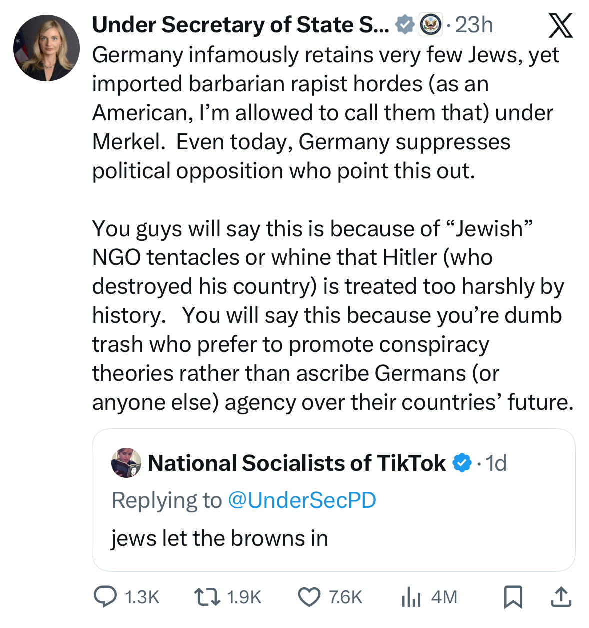Open view analytics bar chart icon

(411, 597)
